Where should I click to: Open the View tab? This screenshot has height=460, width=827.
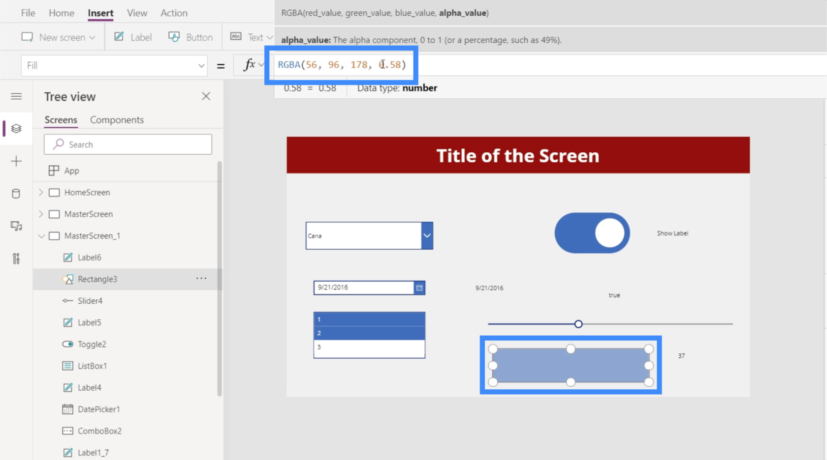pyautogui.click(x=137, y=13)
